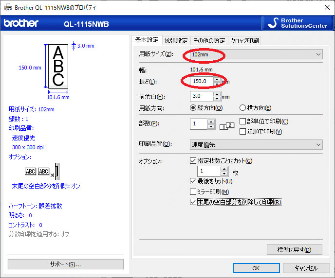Click the 300 x 300 dpi text
Image resolution: width=335 pixels, height=278 pixels.
pos(28,147)
